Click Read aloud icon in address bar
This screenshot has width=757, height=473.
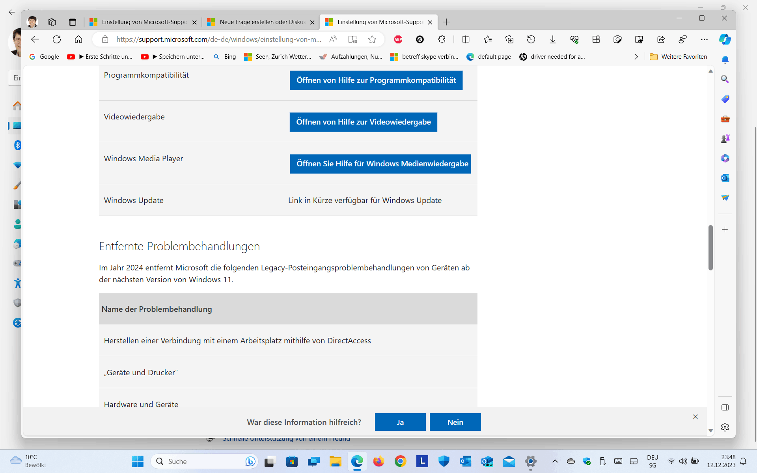pyautogui.click(x=333, y=39)
